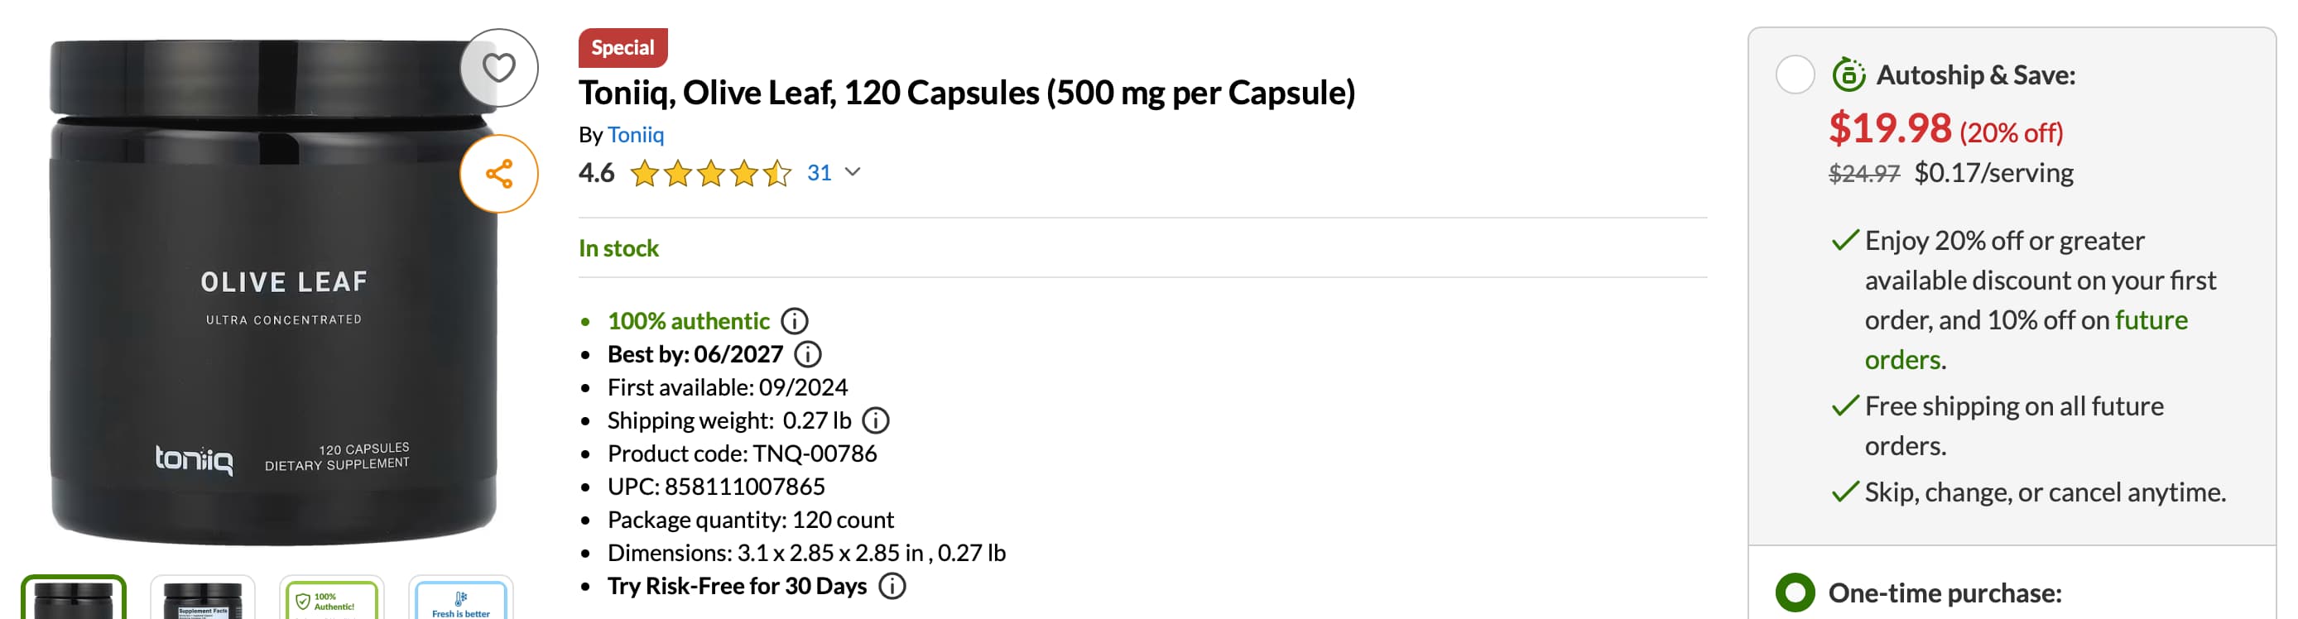Add product to wishlist with heart icon
Image resolution: width=2298 pixels, height=619 pixels.
tap(498, 68)
